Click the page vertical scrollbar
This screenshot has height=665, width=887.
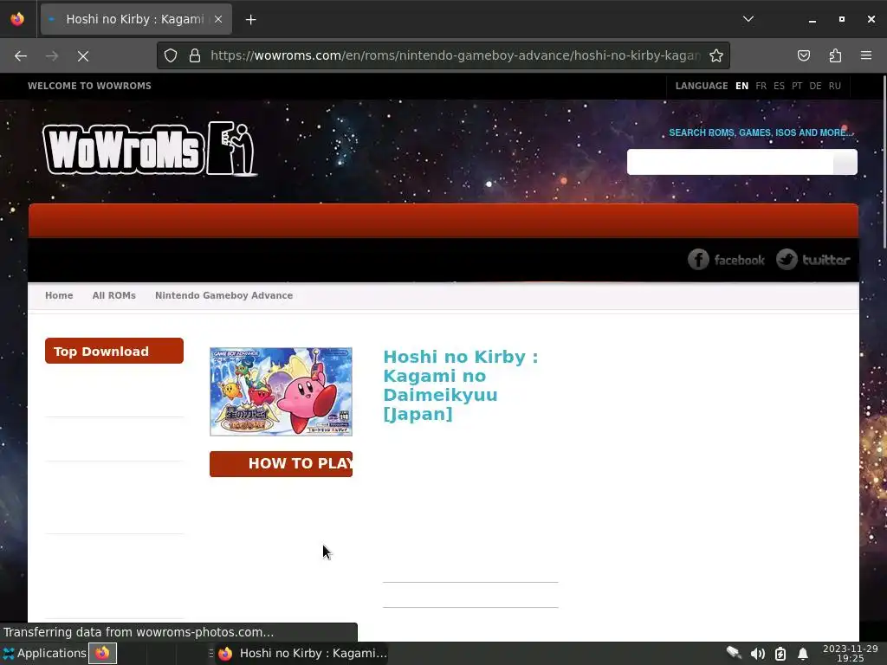pos(883,162)
